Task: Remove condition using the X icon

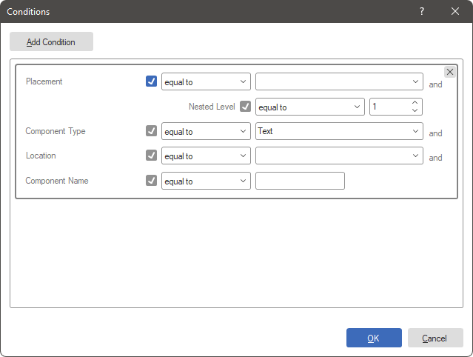Action: point(449,72)
